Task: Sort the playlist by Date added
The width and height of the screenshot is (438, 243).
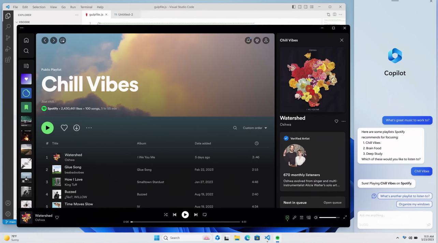Action: click(x=203, y=143)
